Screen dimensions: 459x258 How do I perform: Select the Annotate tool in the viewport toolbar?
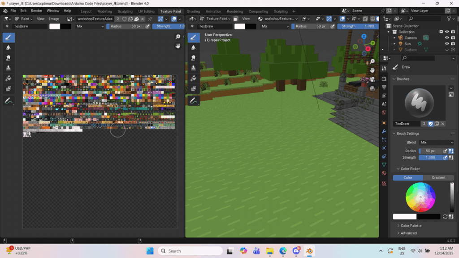coord(193,100)
